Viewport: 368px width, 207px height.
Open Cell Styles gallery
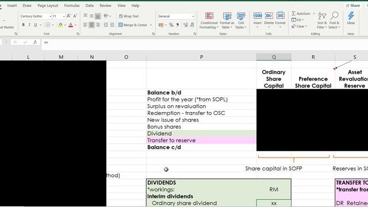point(241,21)
